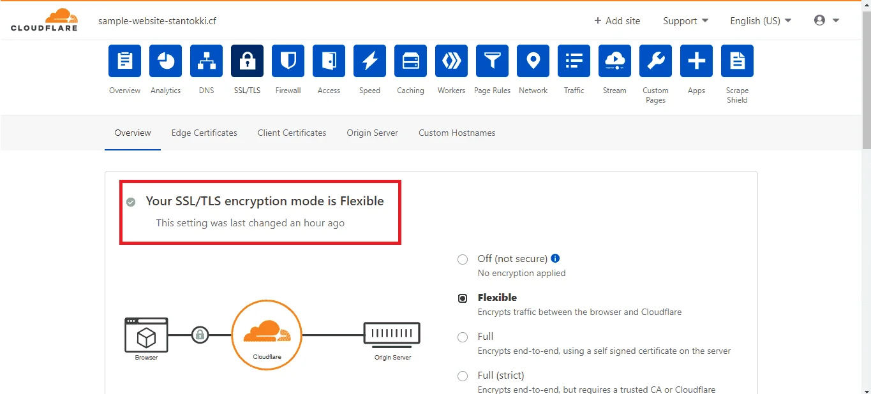Click the Cloudflare logo
The width and height of the screenshot is (871, 394).
[44, 20]
